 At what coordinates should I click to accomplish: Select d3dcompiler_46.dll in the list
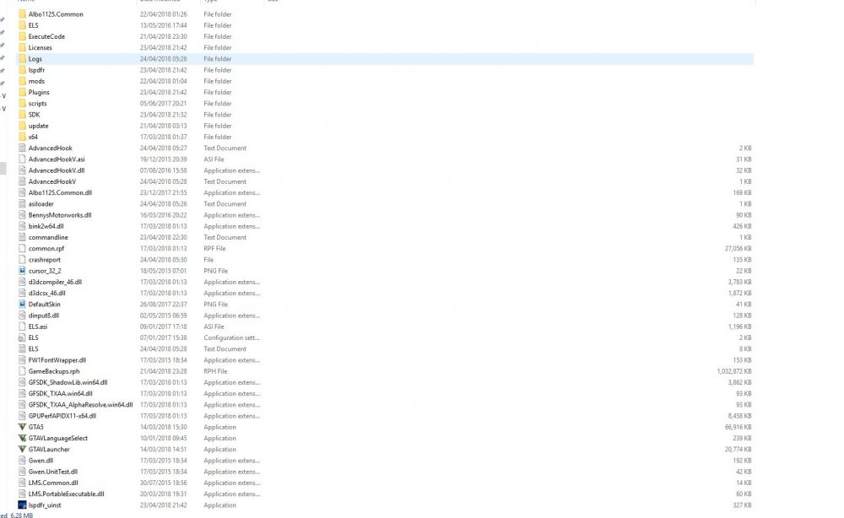coord(55,282)
